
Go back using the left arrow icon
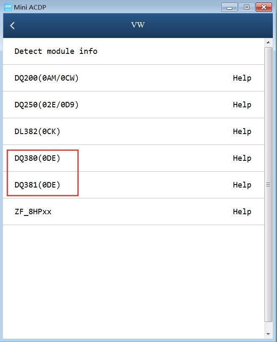click(12, 25)
